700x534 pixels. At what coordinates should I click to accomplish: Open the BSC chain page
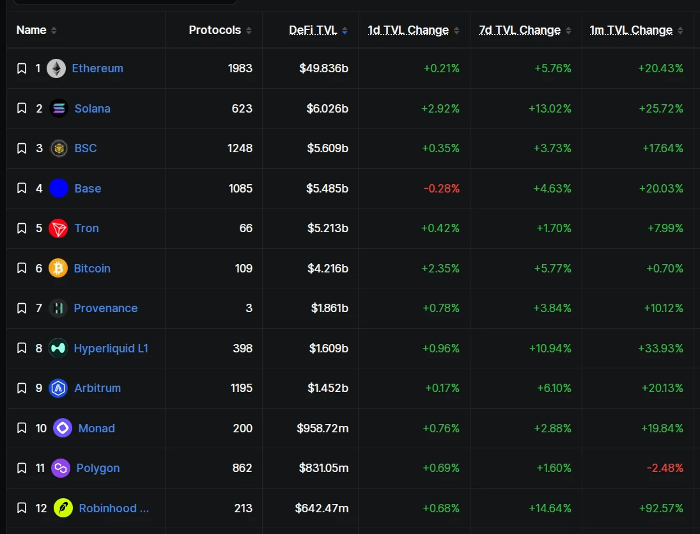pyautogui.click(x=86, y=148)
